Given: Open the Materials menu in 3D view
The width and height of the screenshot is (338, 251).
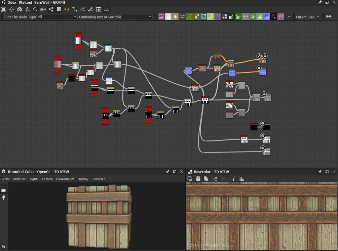Looking at the screenshot, I should pos(20,179).
